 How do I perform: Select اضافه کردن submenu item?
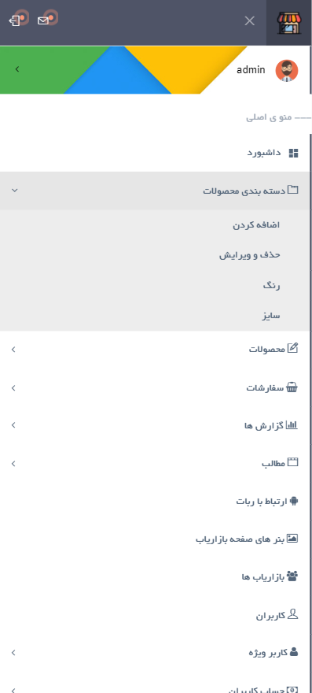[256, 225]
